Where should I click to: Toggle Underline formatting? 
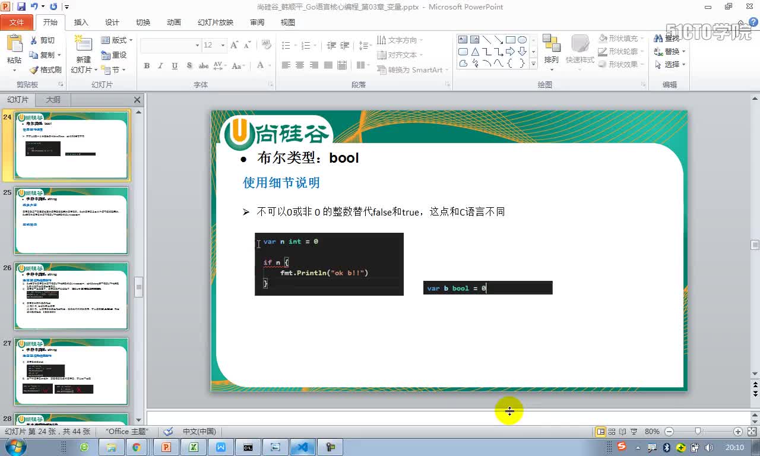[x=175, y=66]
